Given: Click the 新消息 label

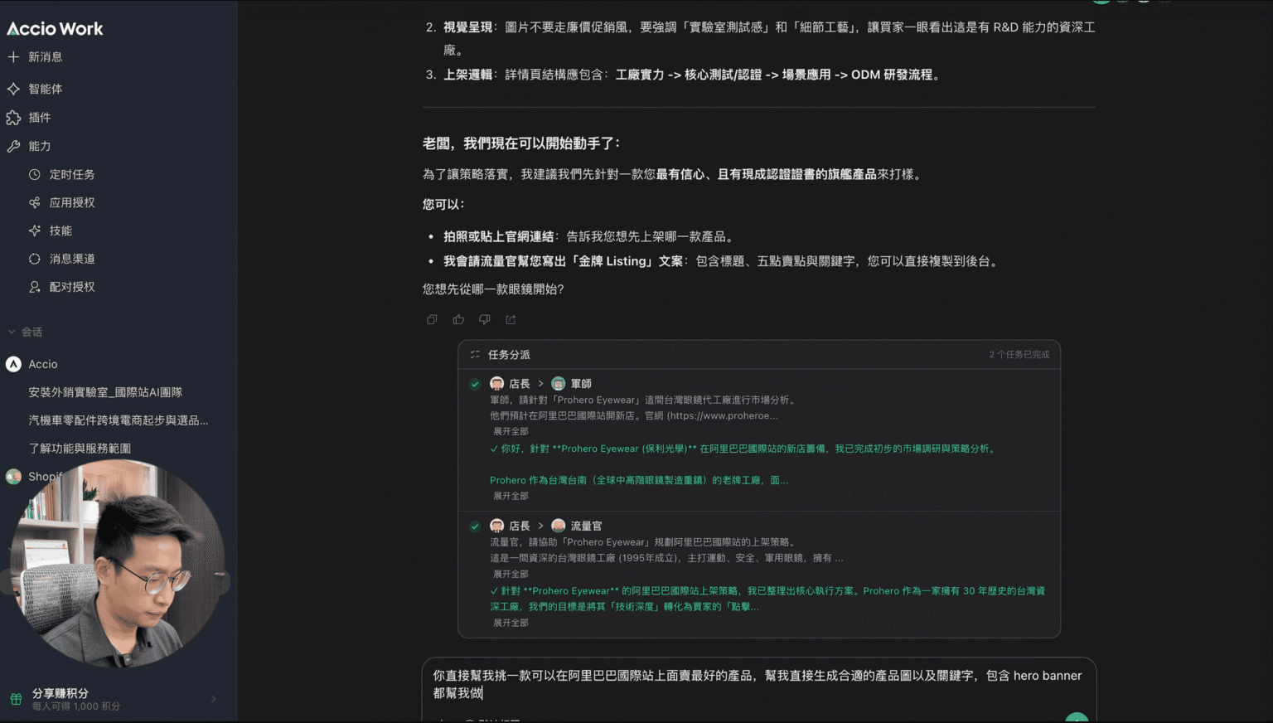Looking at the screenshot, I should (46, 57).
